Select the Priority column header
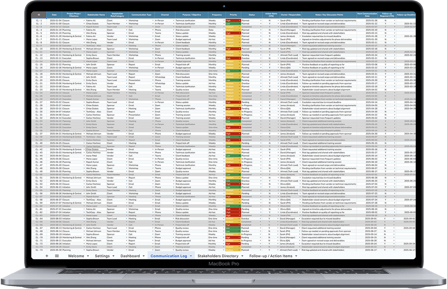The image size is (447, 289). [x=233, y=15]
